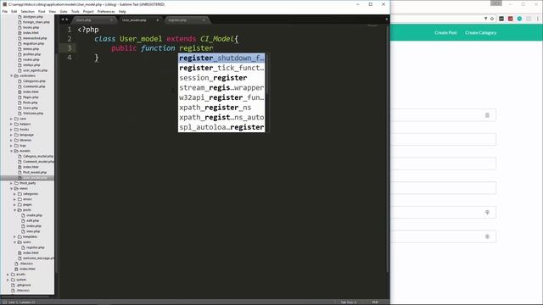Image resolution: width=543 pixels, height=305 pixels.
Task: Click the bookmark star icon in browser
Action: 492,19
